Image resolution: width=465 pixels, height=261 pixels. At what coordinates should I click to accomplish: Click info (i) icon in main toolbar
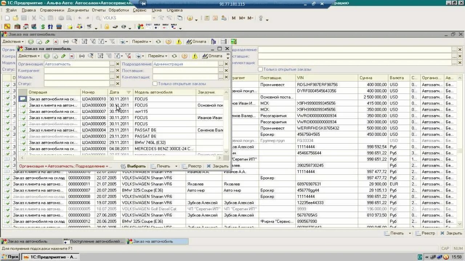[x=190, y=18]
